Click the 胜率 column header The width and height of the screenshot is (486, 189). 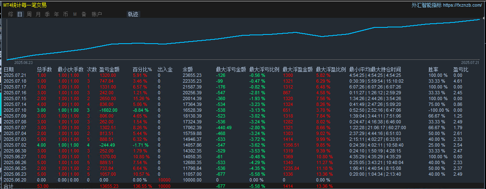pos(434,70)
